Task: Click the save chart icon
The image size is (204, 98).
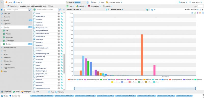Action: click(203, 13)
